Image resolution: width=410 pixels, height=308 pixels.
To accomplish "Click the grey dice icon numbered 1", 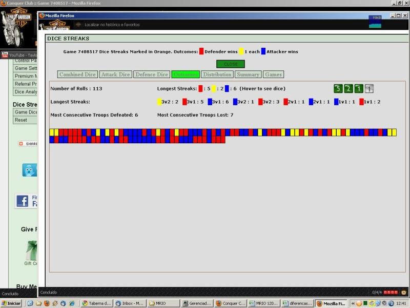I will click(x=369, y=88).
